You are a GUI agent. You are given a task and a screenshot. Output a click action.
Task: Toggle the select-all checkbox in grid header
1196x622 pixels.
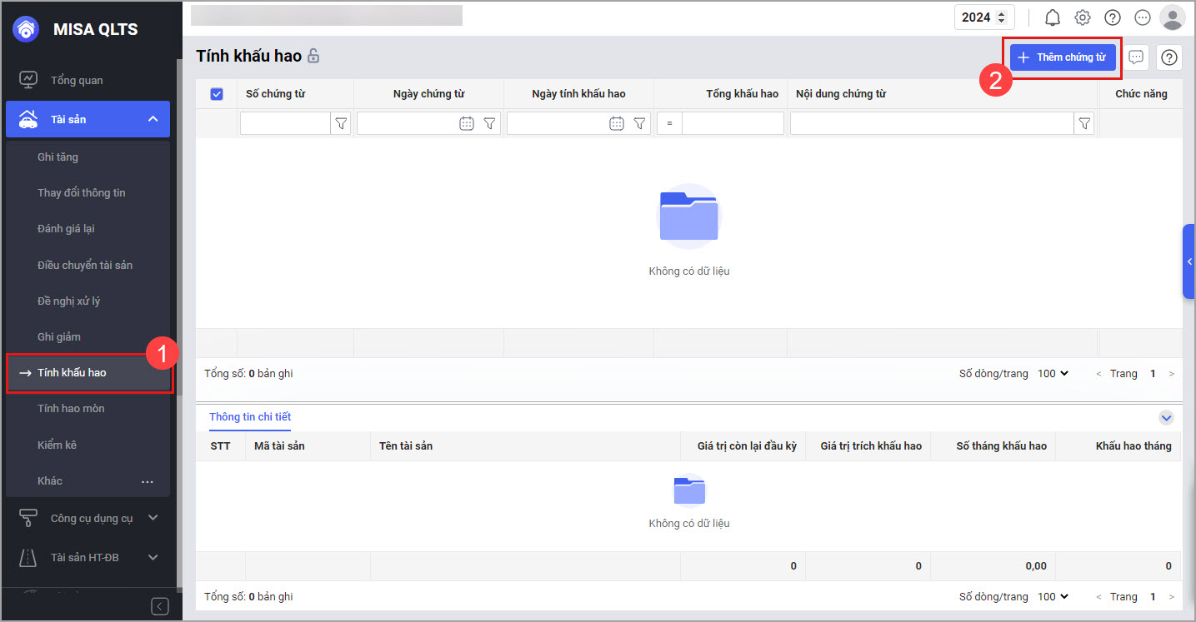point(217,94)
